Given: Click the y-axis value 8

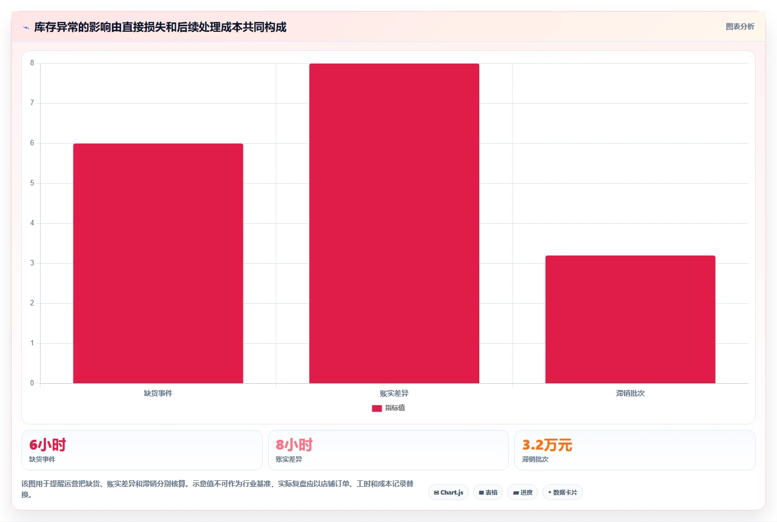Looking at the screenshot, I should (x=32, y=63).
